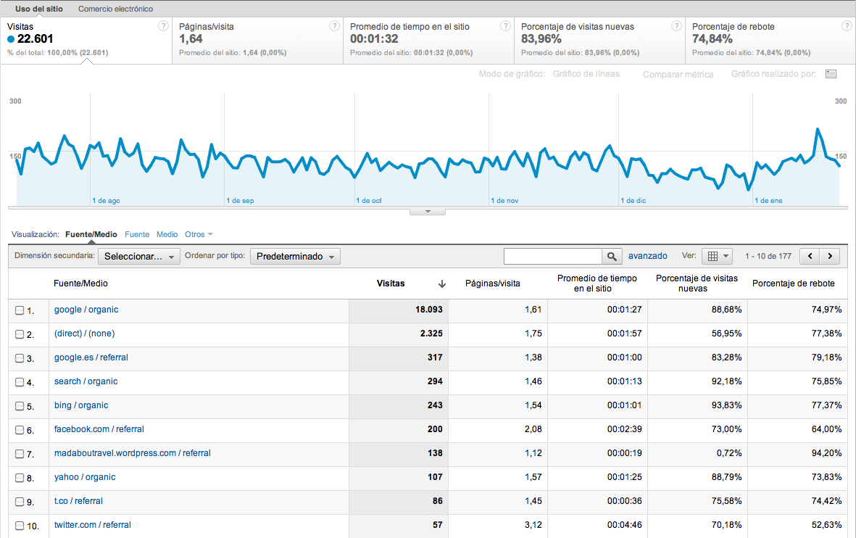Switch to 'Uso del sitio' tab
The width and height of the screenshot is (856, 538).
click(x=38, y=9)
